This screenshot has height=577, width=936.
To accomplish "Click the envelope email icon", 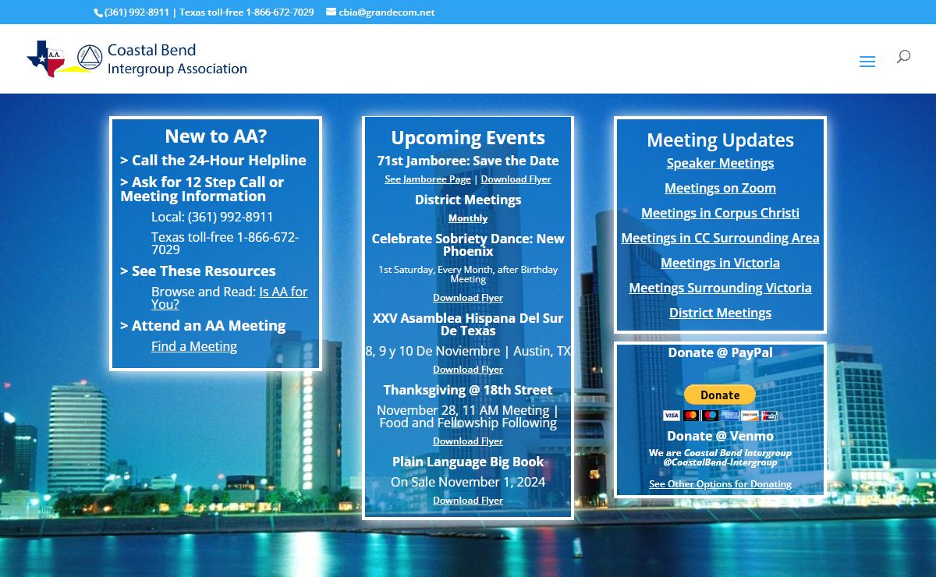I will 331,12.
